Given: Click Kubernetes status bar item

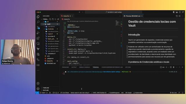Looking at the screenshot, I should coord(138,93).
